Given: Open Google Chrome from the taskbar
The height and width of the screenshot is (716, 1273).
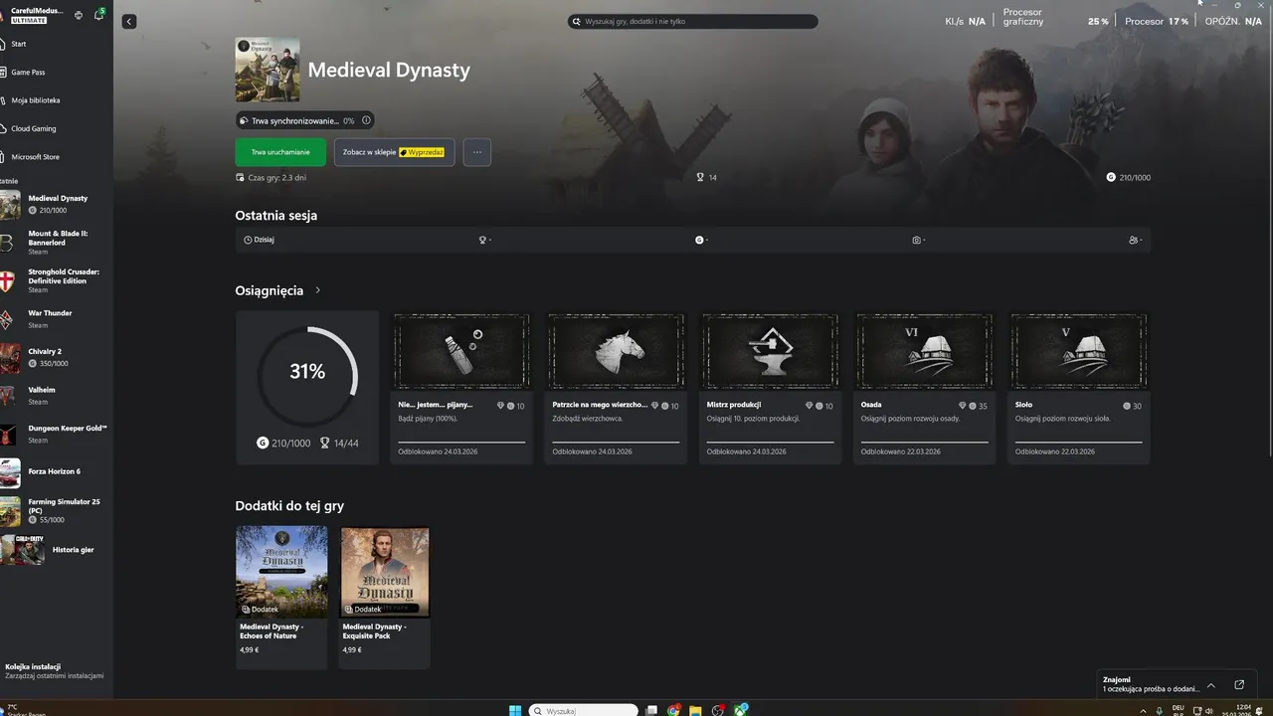Looking at the screenshot, I should coord(673,710).
